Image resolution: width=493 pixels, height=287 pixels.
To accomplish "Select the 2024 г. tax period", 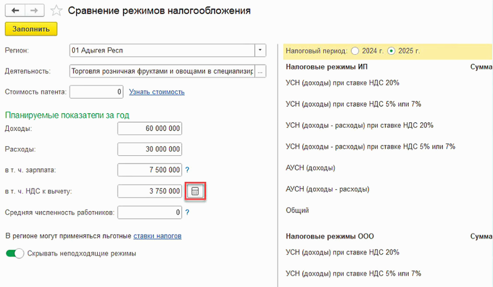I will click(355, 50).
